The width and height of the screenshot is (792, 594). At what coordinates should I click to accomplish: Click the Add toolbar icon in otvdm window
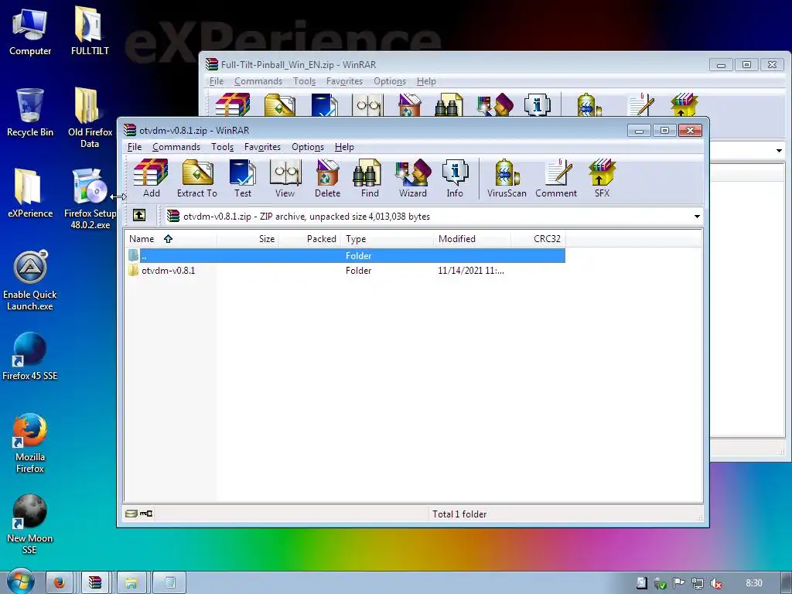(151, 178)
